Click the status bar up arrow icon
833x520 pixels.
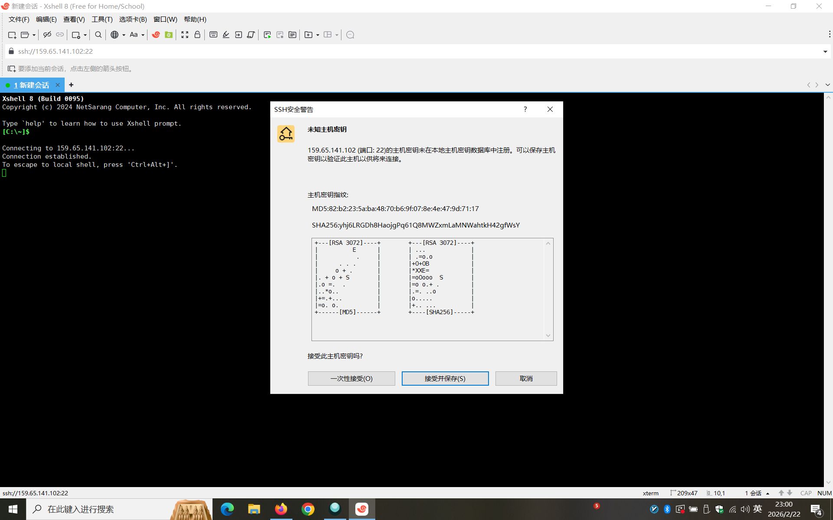tap(781, 493)
